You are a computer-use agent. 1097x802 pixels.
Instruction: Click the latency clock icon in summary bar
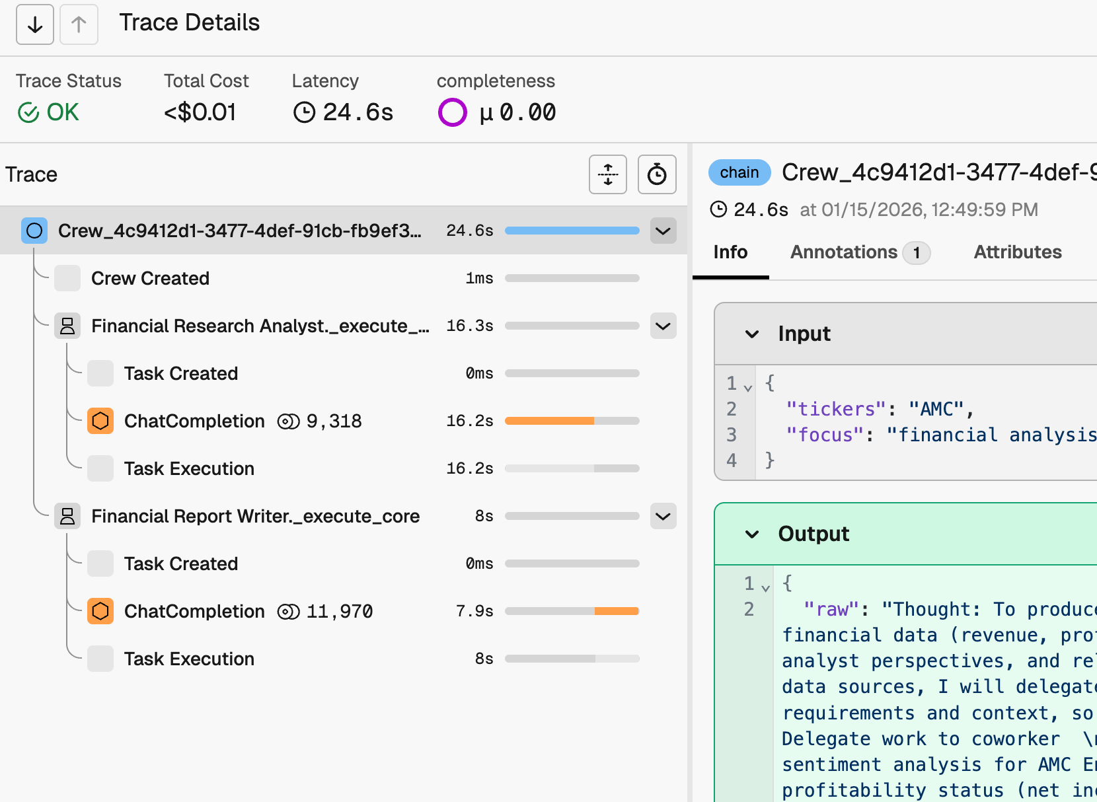pos(304,112)
